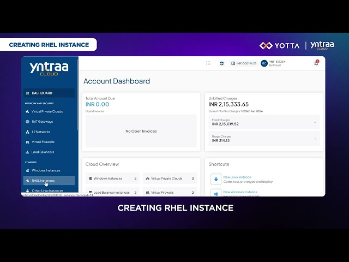The height and width of the screenshot is (262, 349).
Task: Click the NAT Gateways sidebar icon
Action: 28,122
